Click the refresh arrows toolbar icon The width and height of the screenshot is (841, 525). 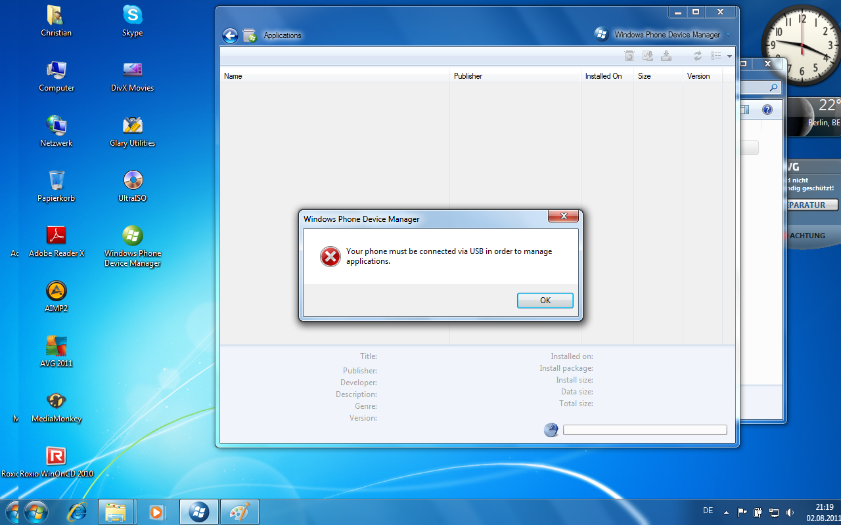pyautogui.click(x=698, y=56)
